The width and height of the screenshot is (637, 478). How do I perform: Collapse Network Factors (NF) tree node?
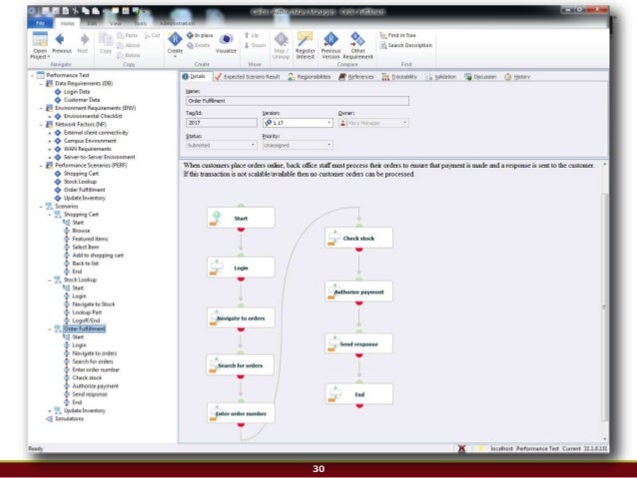(x=41, y=125)
